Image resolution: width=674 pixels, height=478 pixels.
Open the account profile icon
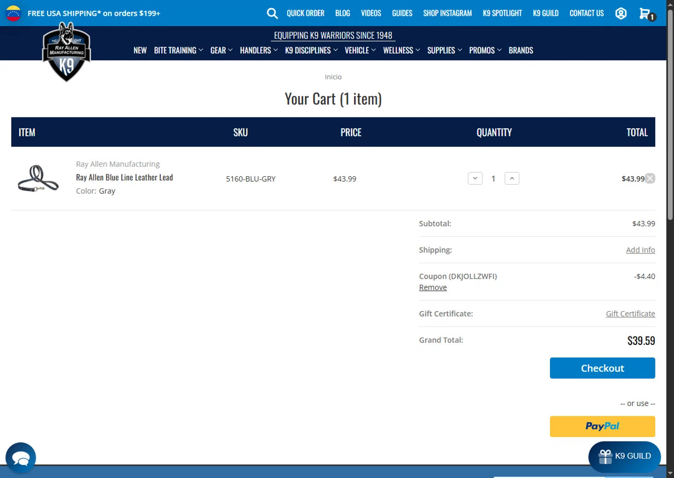tap(621, 13)
